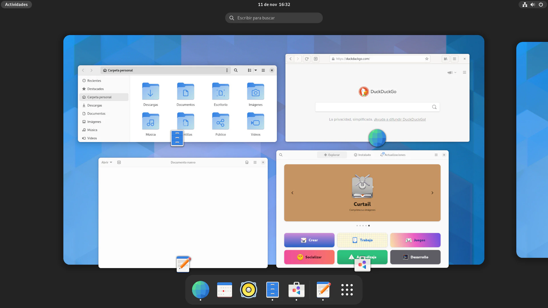Expand the Abrir dropdown in text editor
Screen dimensions: 548x308
tap(107, 162)
